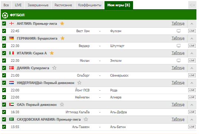
Task: Collapse the ОАЭ: Первый дивизион section
Action: click(192, 105)
